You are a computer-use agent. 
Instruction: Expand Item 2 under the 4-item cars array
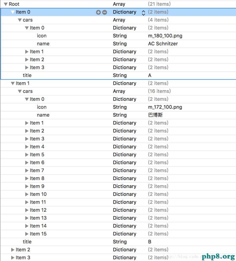(27, 59)
